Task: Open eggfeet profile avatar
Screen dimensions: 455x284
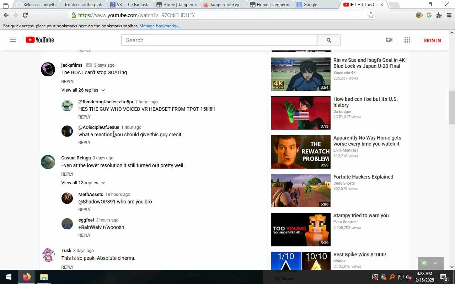Action: coord(67,224)
